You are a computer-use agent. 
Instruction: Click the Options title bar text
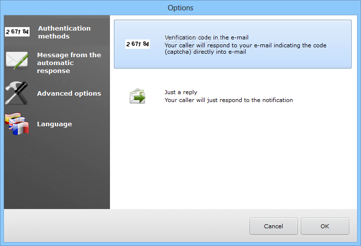pyautogui.click(x=180, y=8)
